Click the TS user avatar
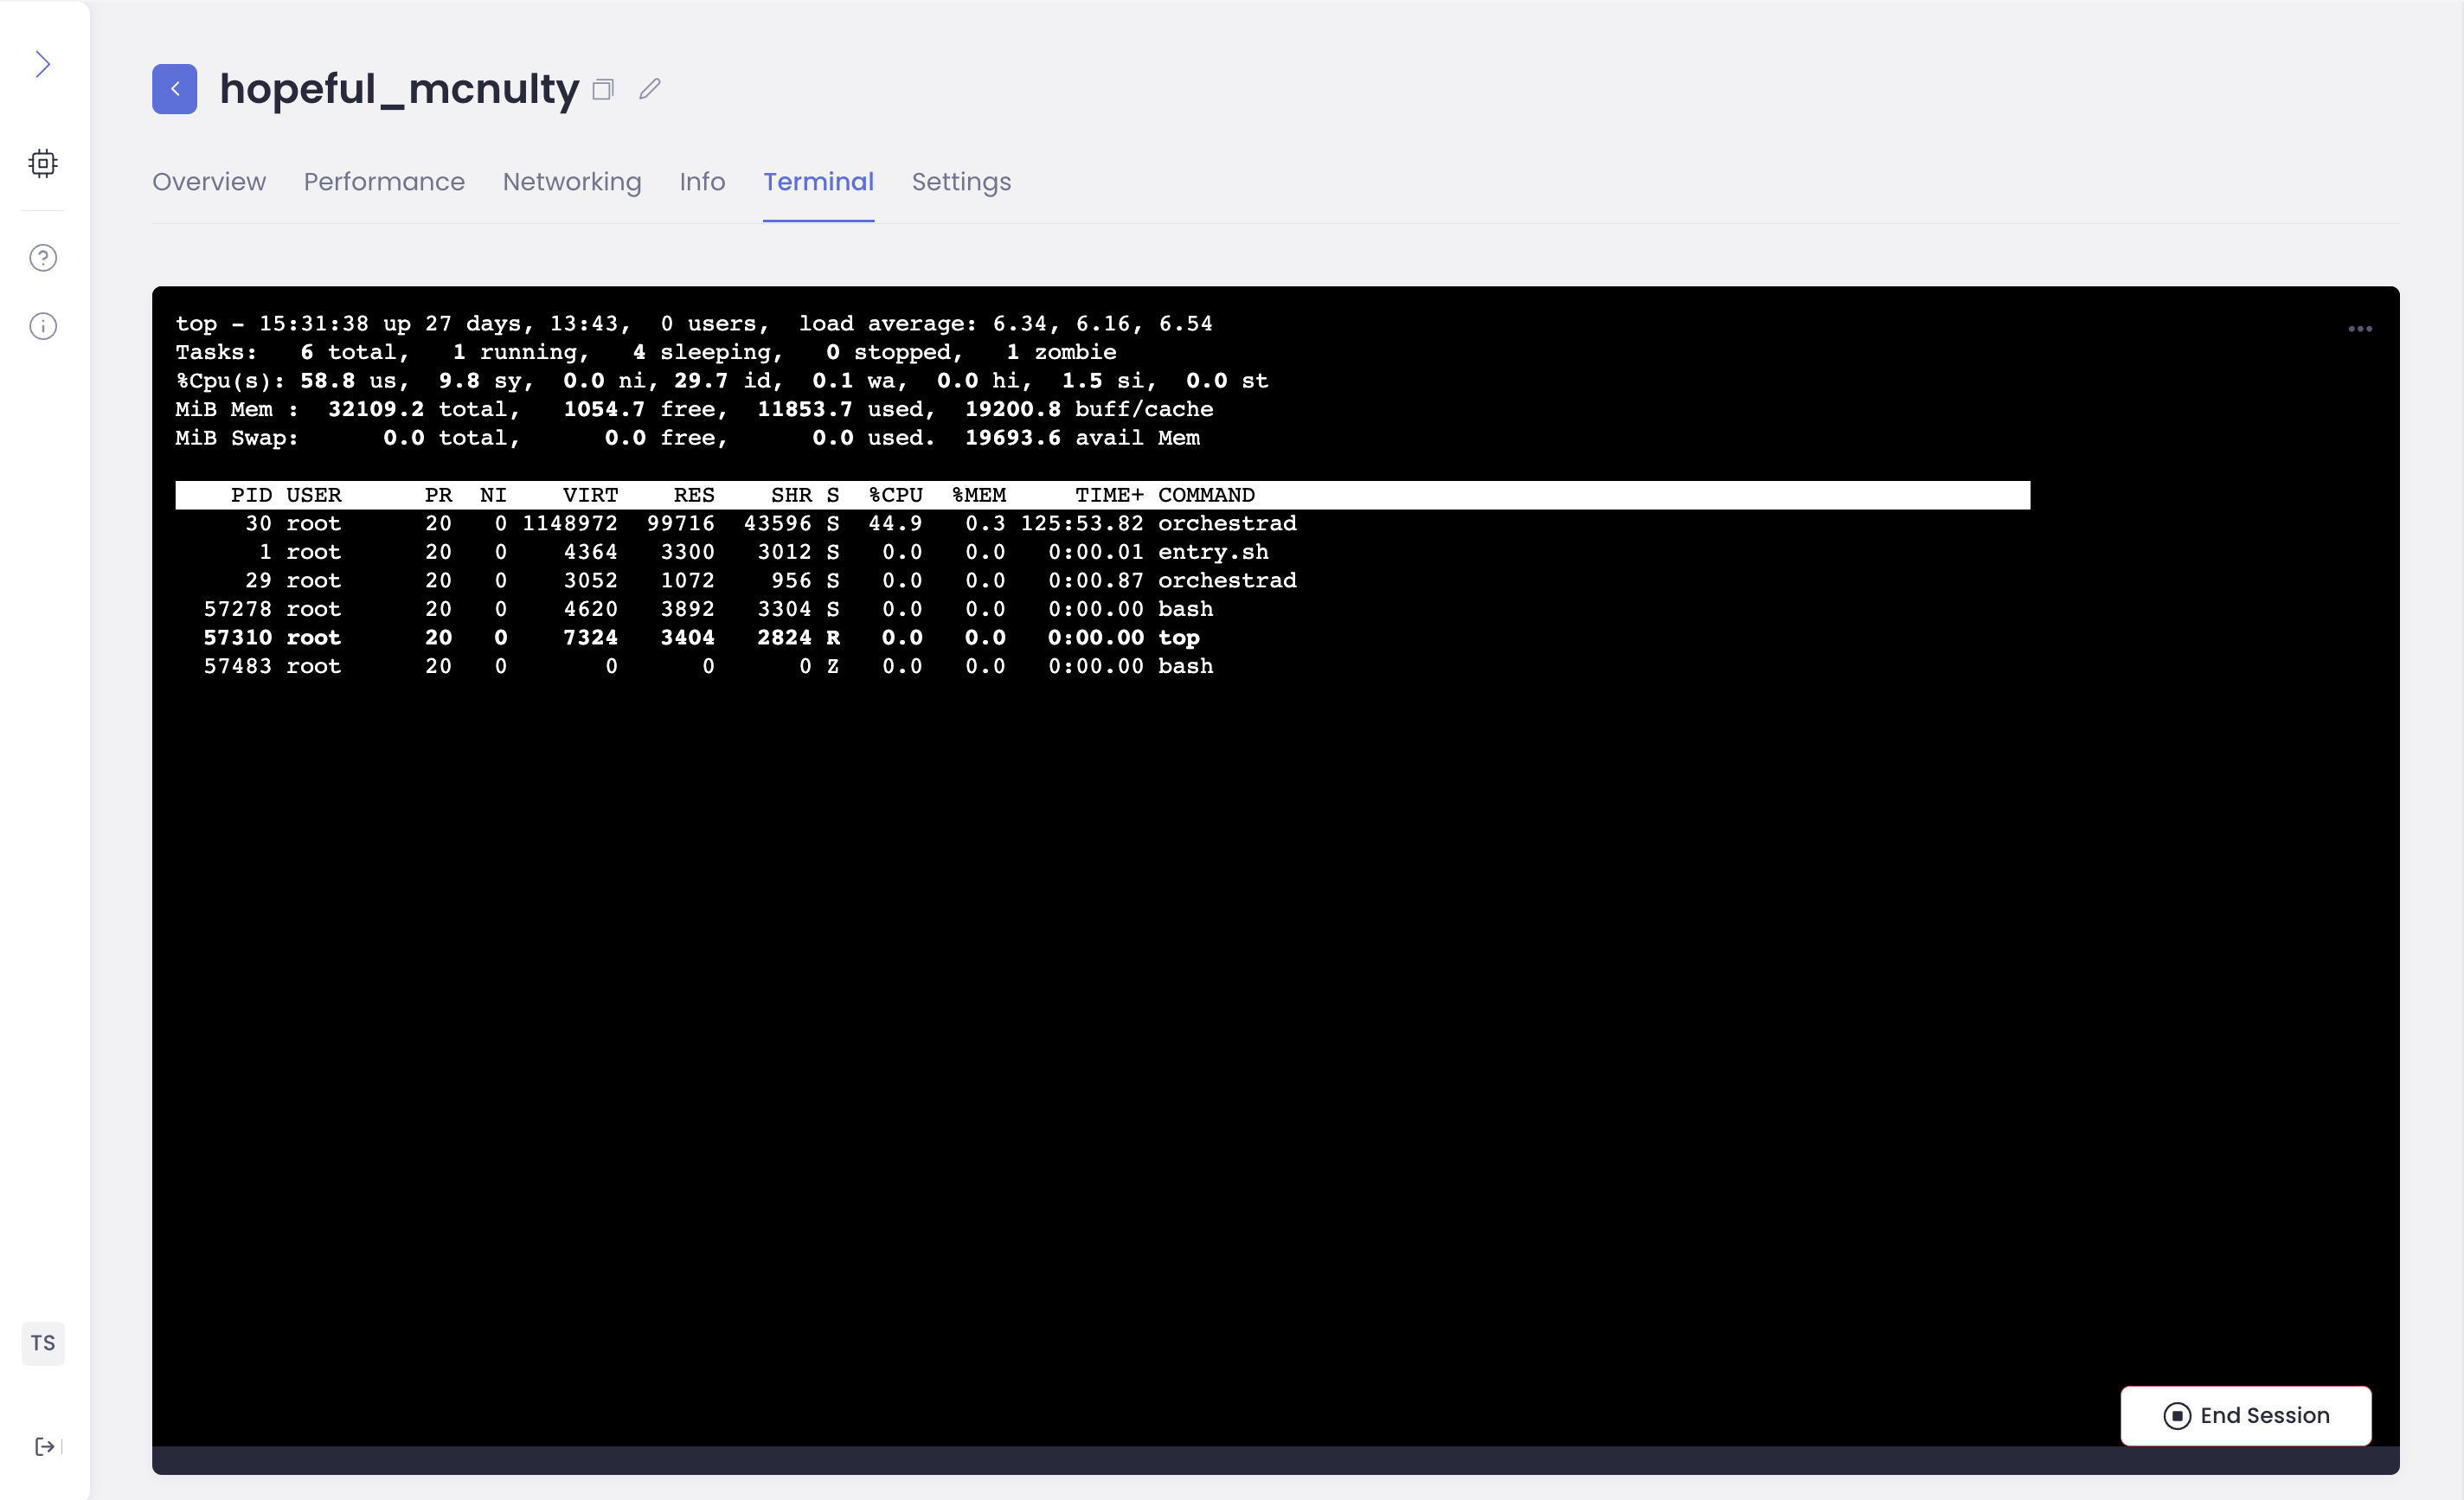The width and height of the screenshot is (2464, 1500). point(43,1343)
